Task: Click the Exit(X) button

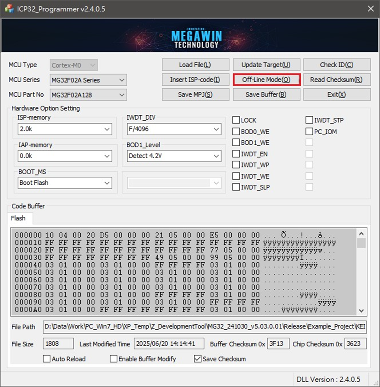Action: [x=337, y=94]
